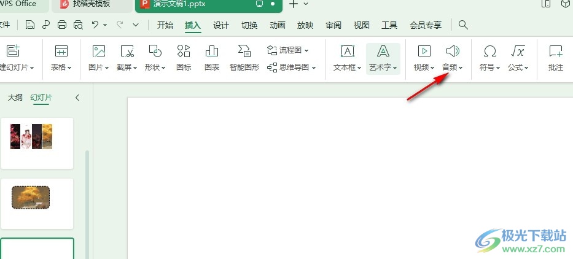The width and height of the screenshot is (573, 259).
Task: Select the blank third slide thumbnail
Action: (37, 249)
